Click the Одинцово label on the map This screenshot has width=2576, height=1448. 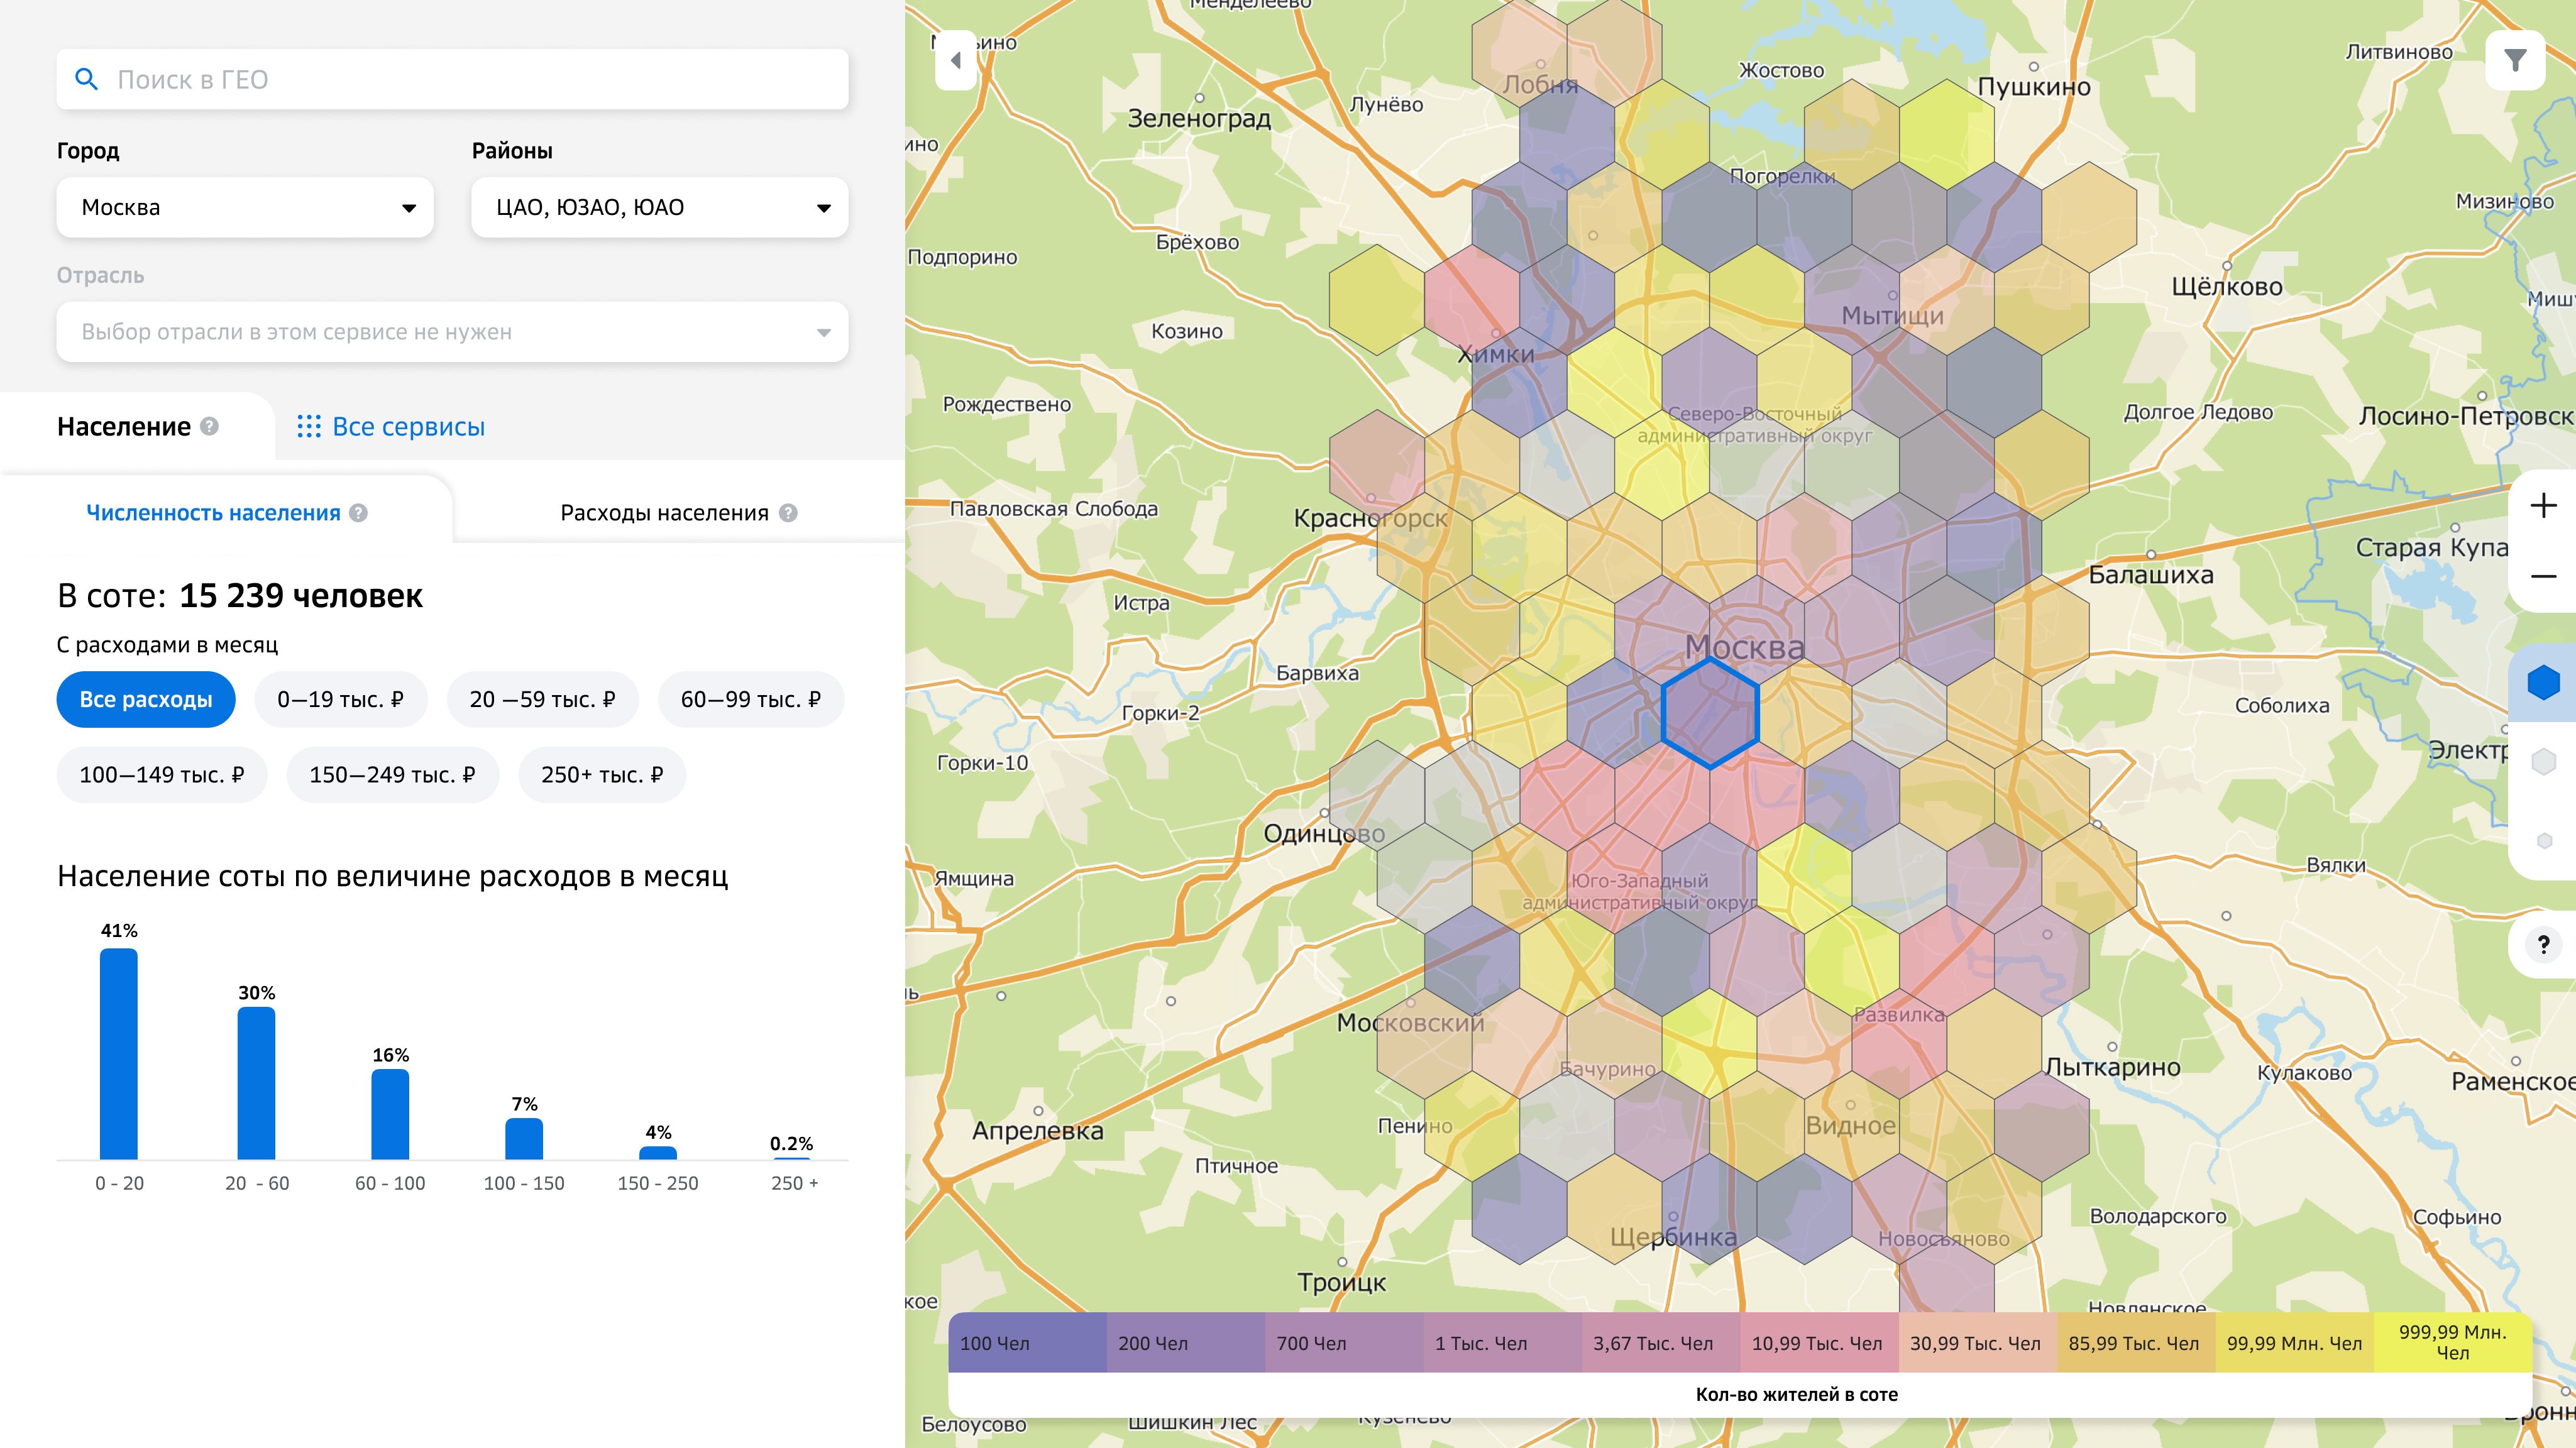tap(1324, 834)
